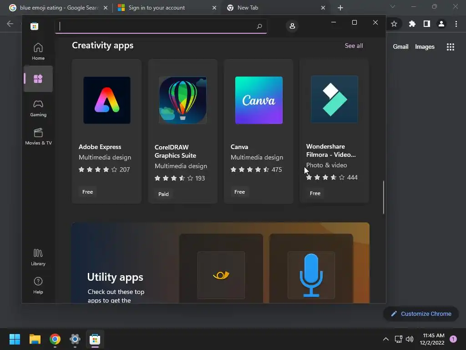Viewport: 466px width, 350px height.
Task: Go back in Chrome with back arrow
Action: pyautogui.click(x=10, y=24)
